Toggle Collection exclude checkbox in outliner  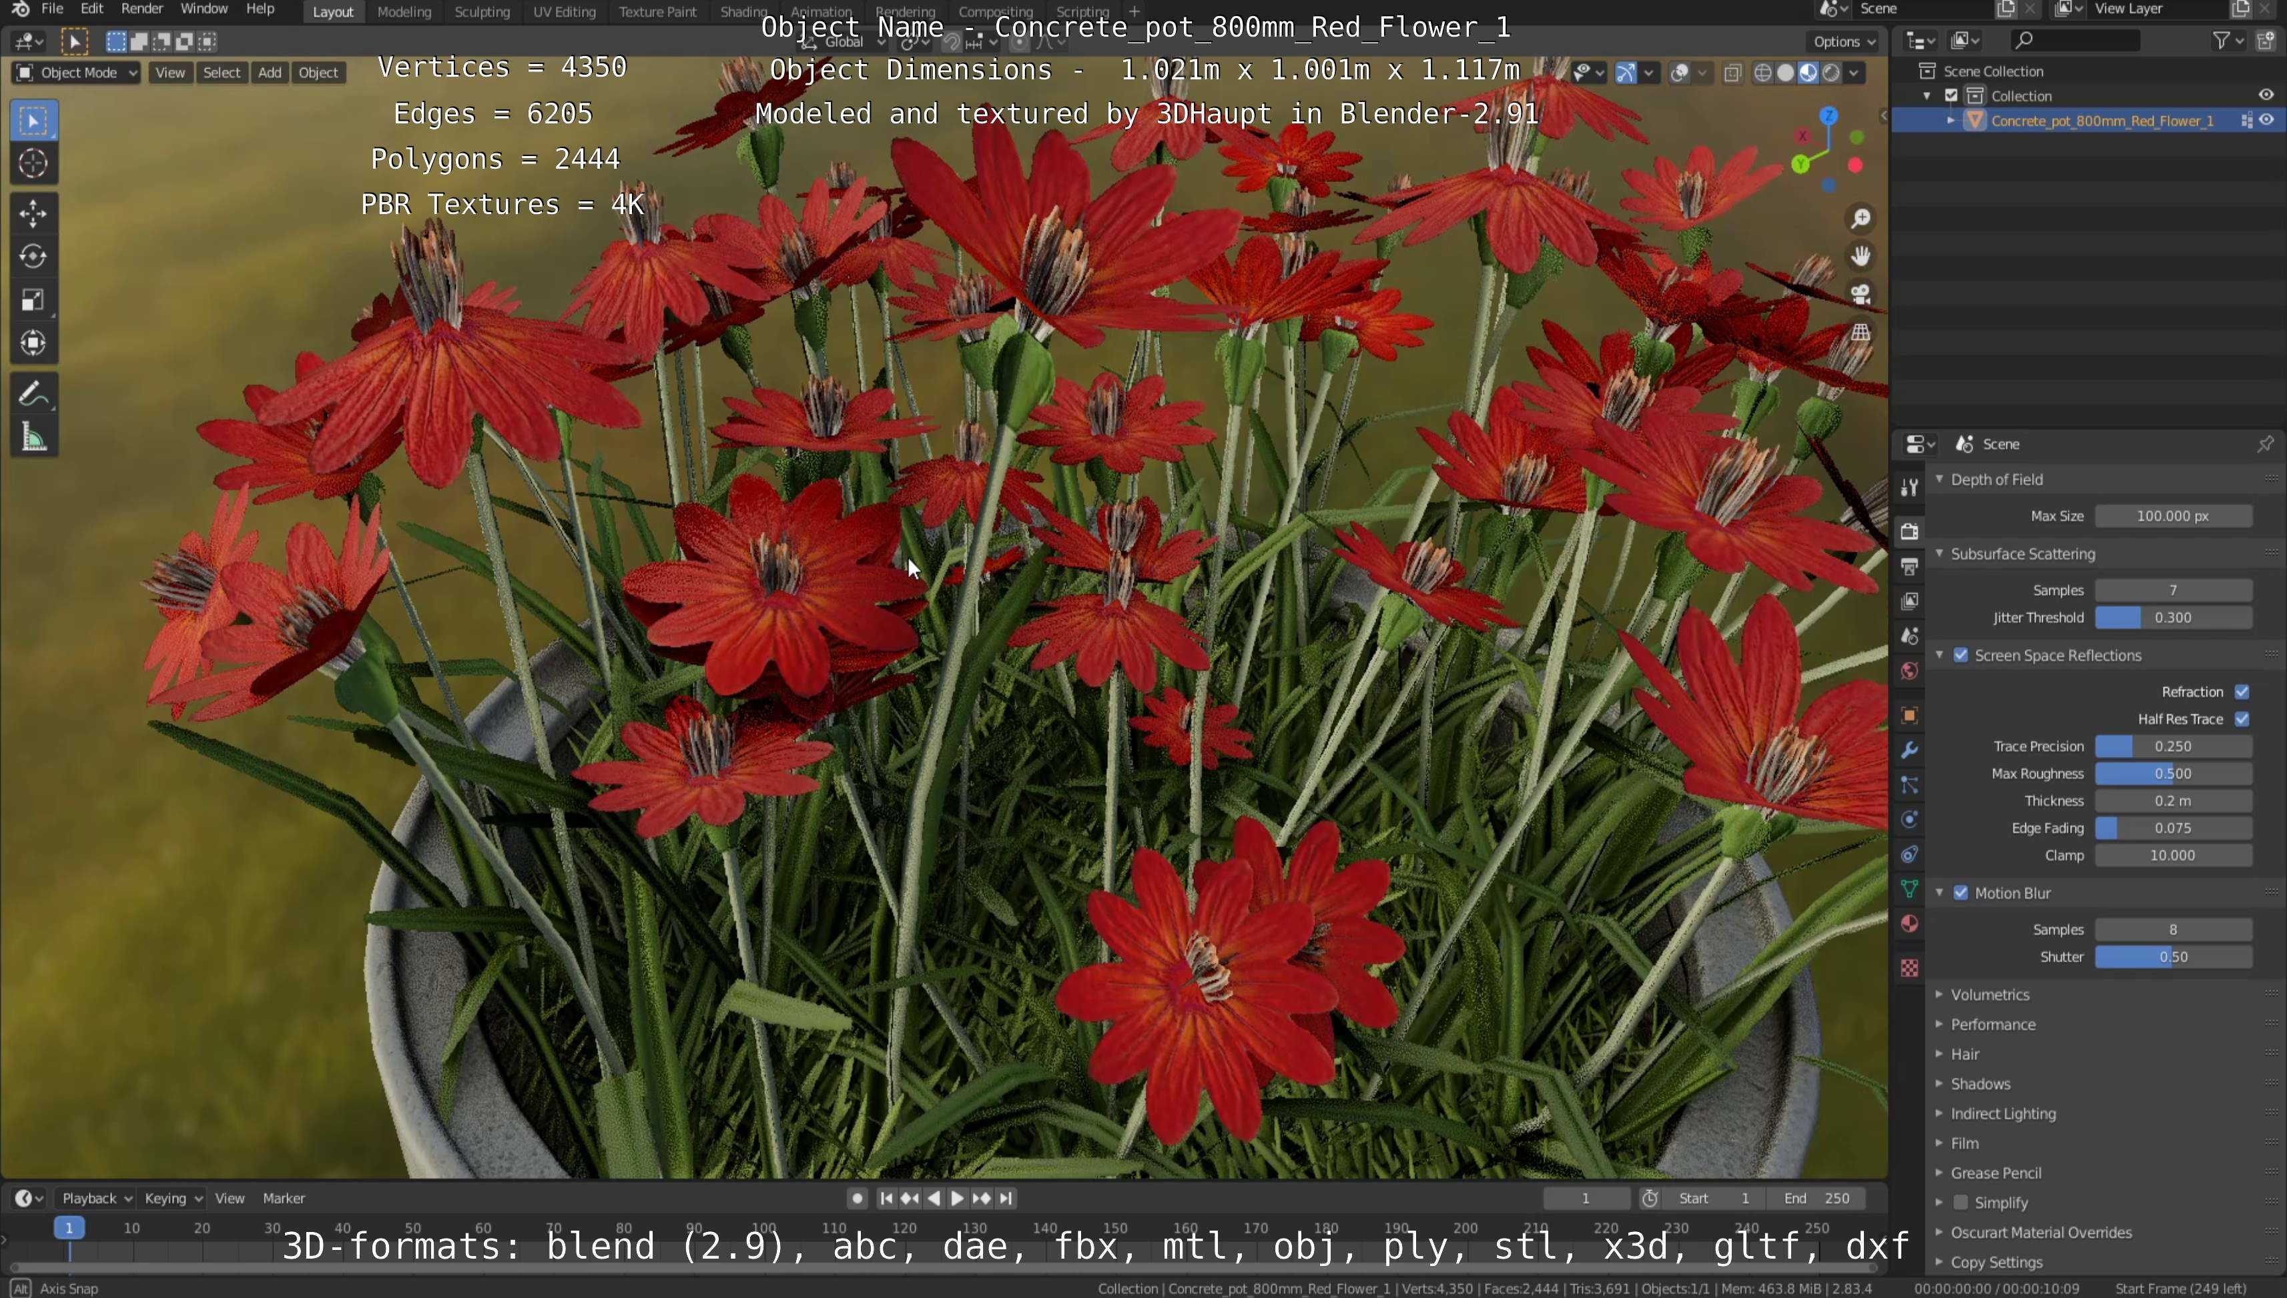tap(1951, 95)
